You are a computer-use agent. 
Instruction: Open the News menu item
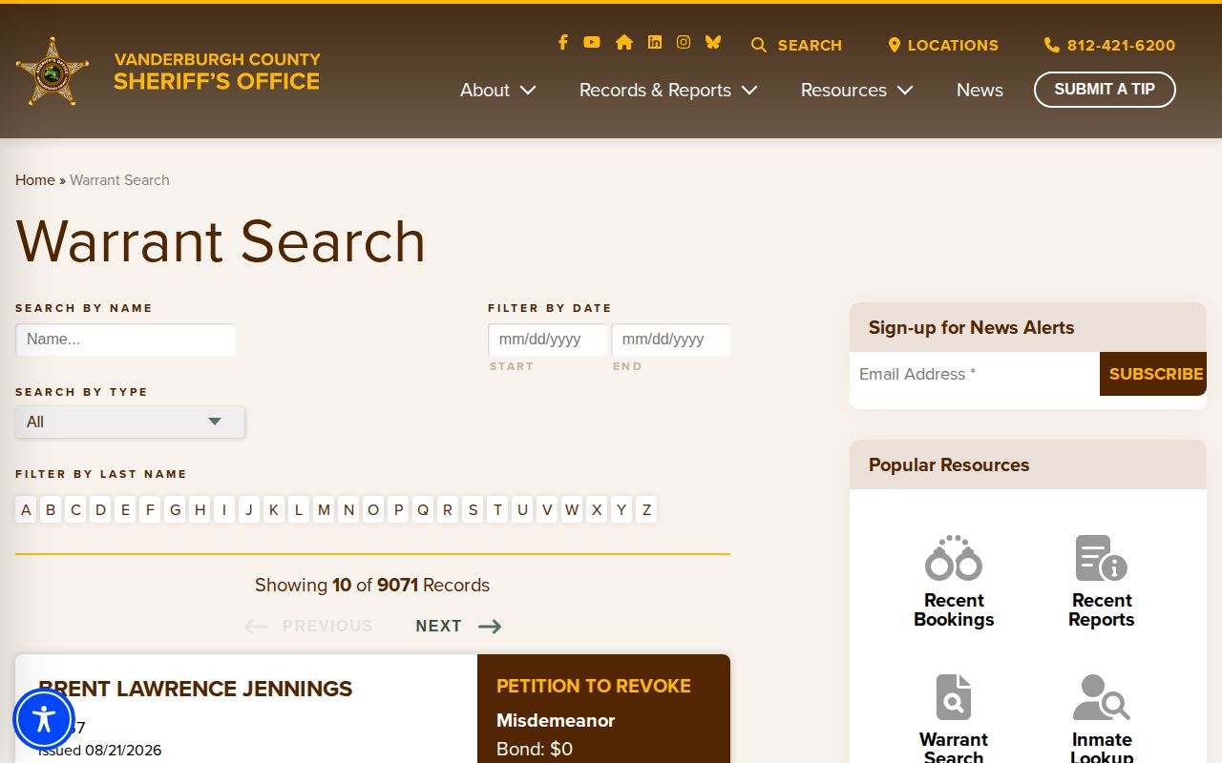[980, 90]
